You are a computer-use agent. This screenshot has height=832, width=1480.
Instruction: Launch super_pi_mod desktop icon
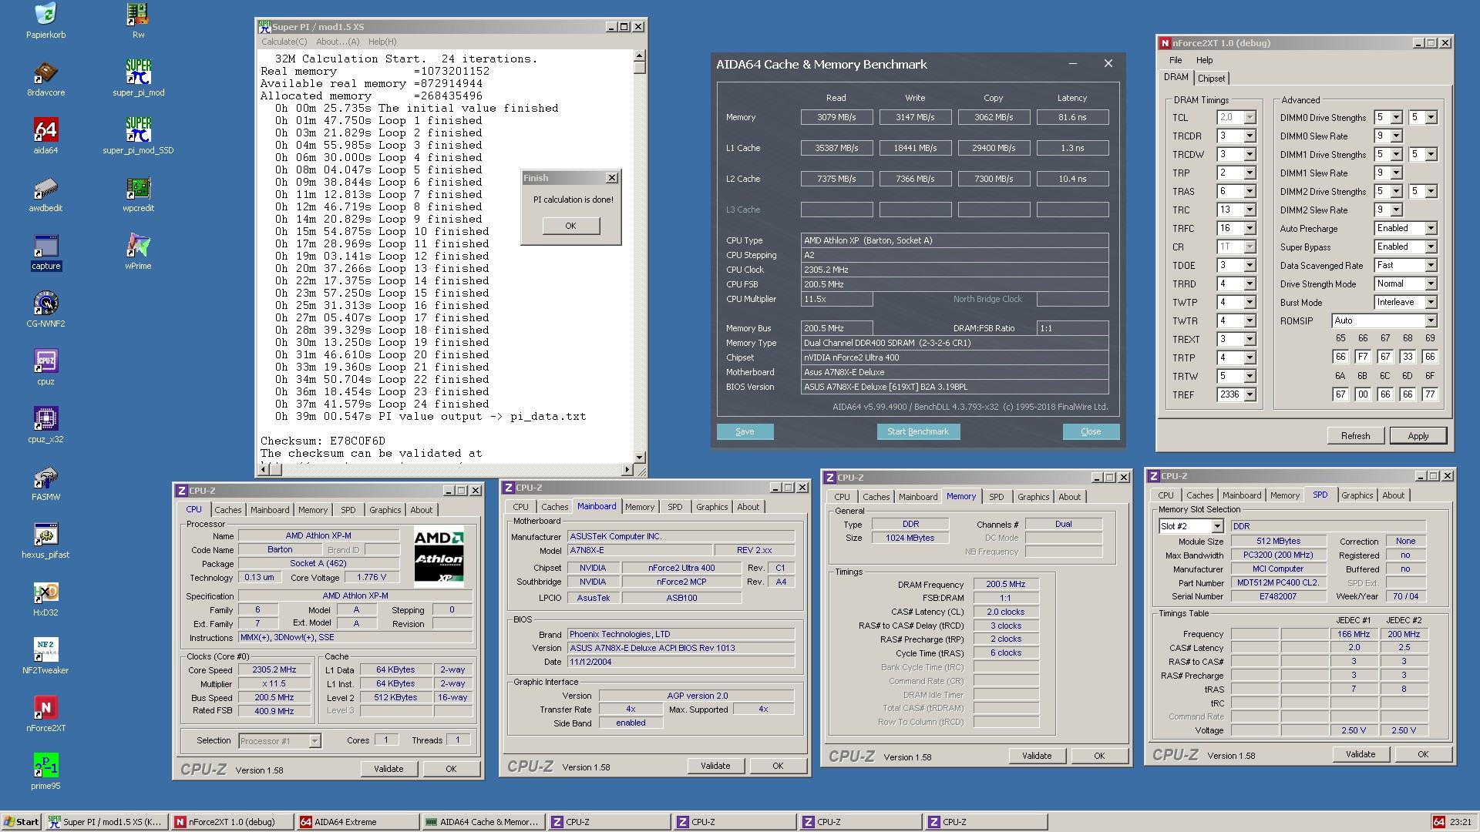(138, 79)
